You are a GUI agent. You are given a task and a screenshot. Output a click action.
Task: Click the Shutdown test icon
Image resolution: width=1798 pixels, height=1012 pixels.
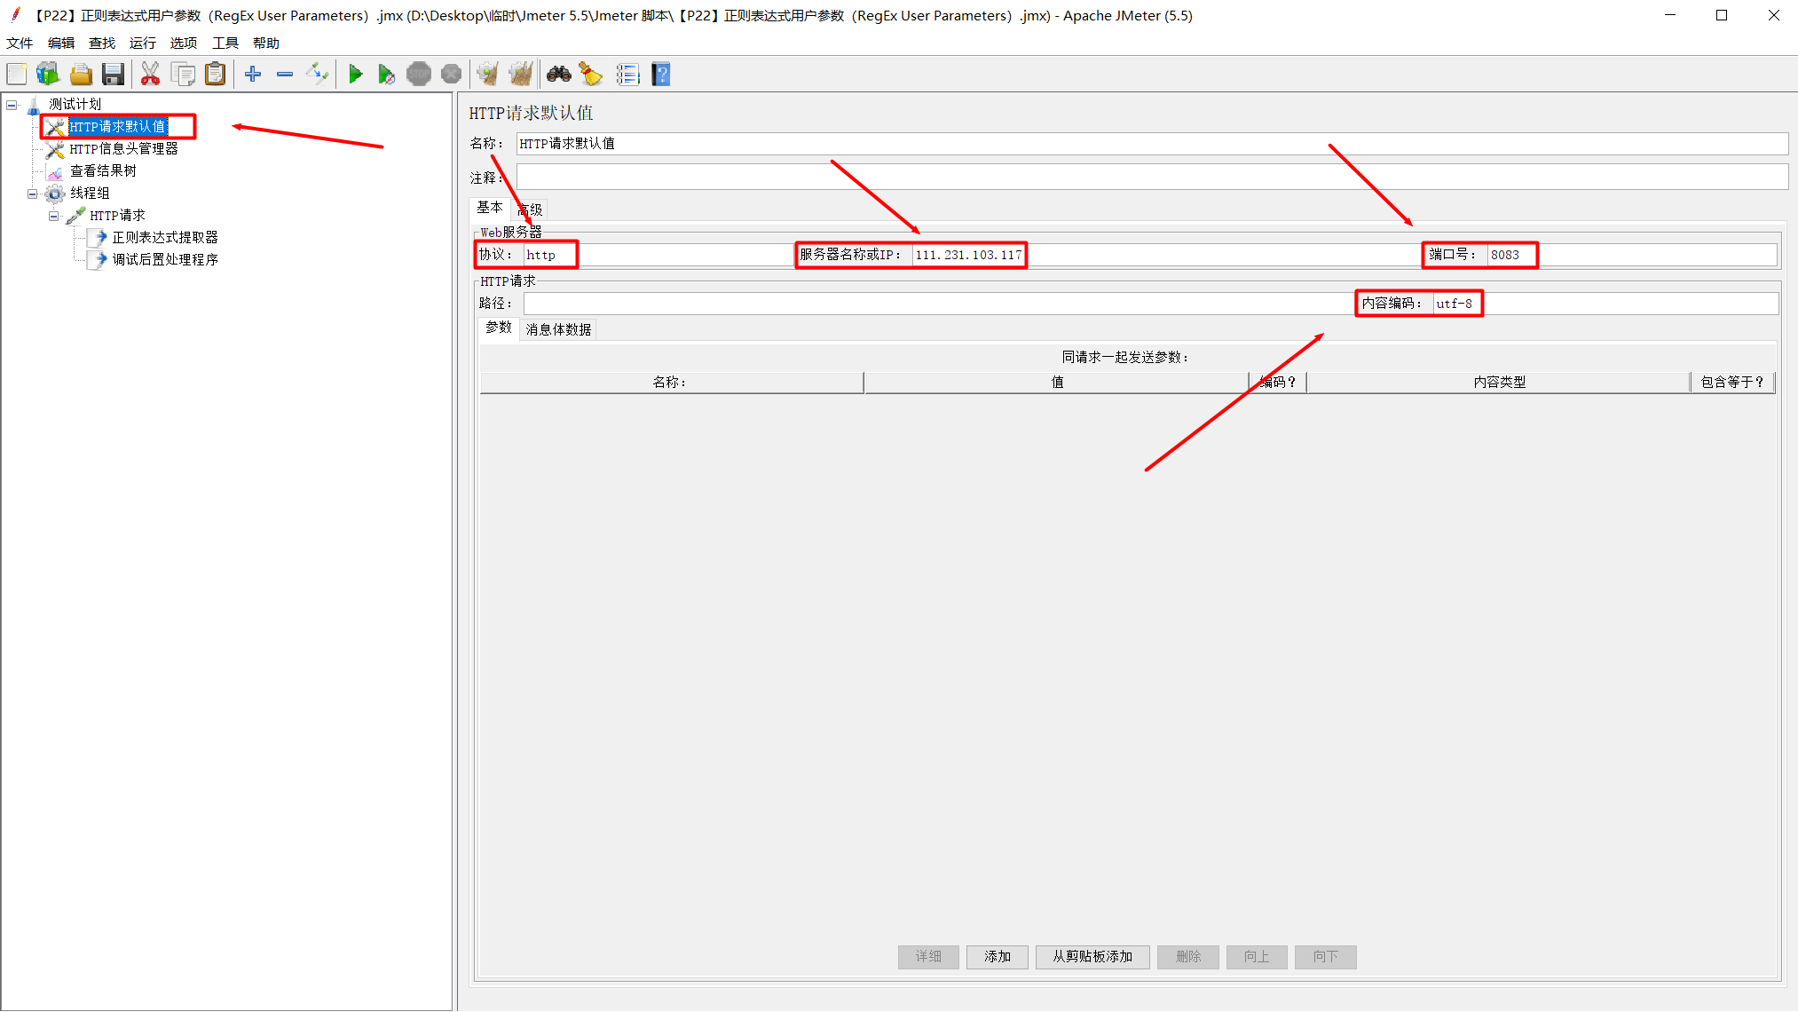tap(451, 75)
